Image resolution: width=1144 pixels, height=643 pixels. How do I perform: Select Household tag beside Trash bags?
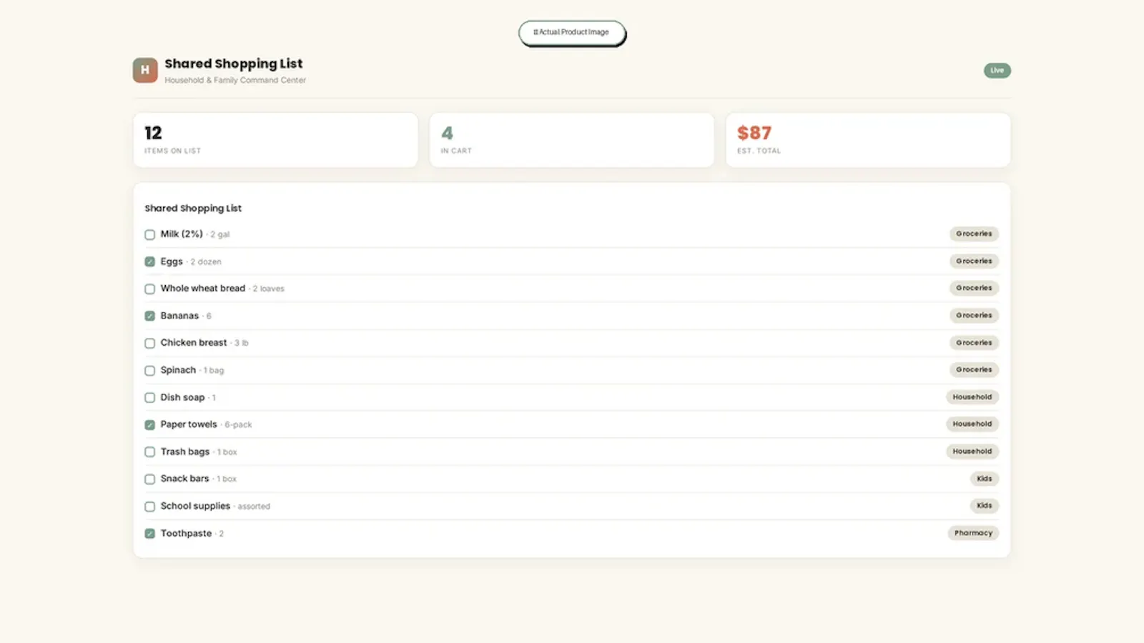point(972,451)
